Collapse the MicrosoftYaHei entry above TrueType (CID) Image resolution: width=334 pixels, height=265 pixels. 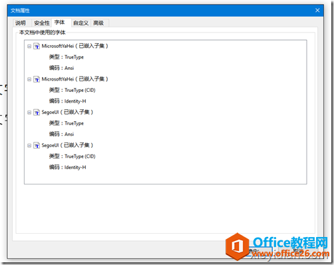coord(29,79)
